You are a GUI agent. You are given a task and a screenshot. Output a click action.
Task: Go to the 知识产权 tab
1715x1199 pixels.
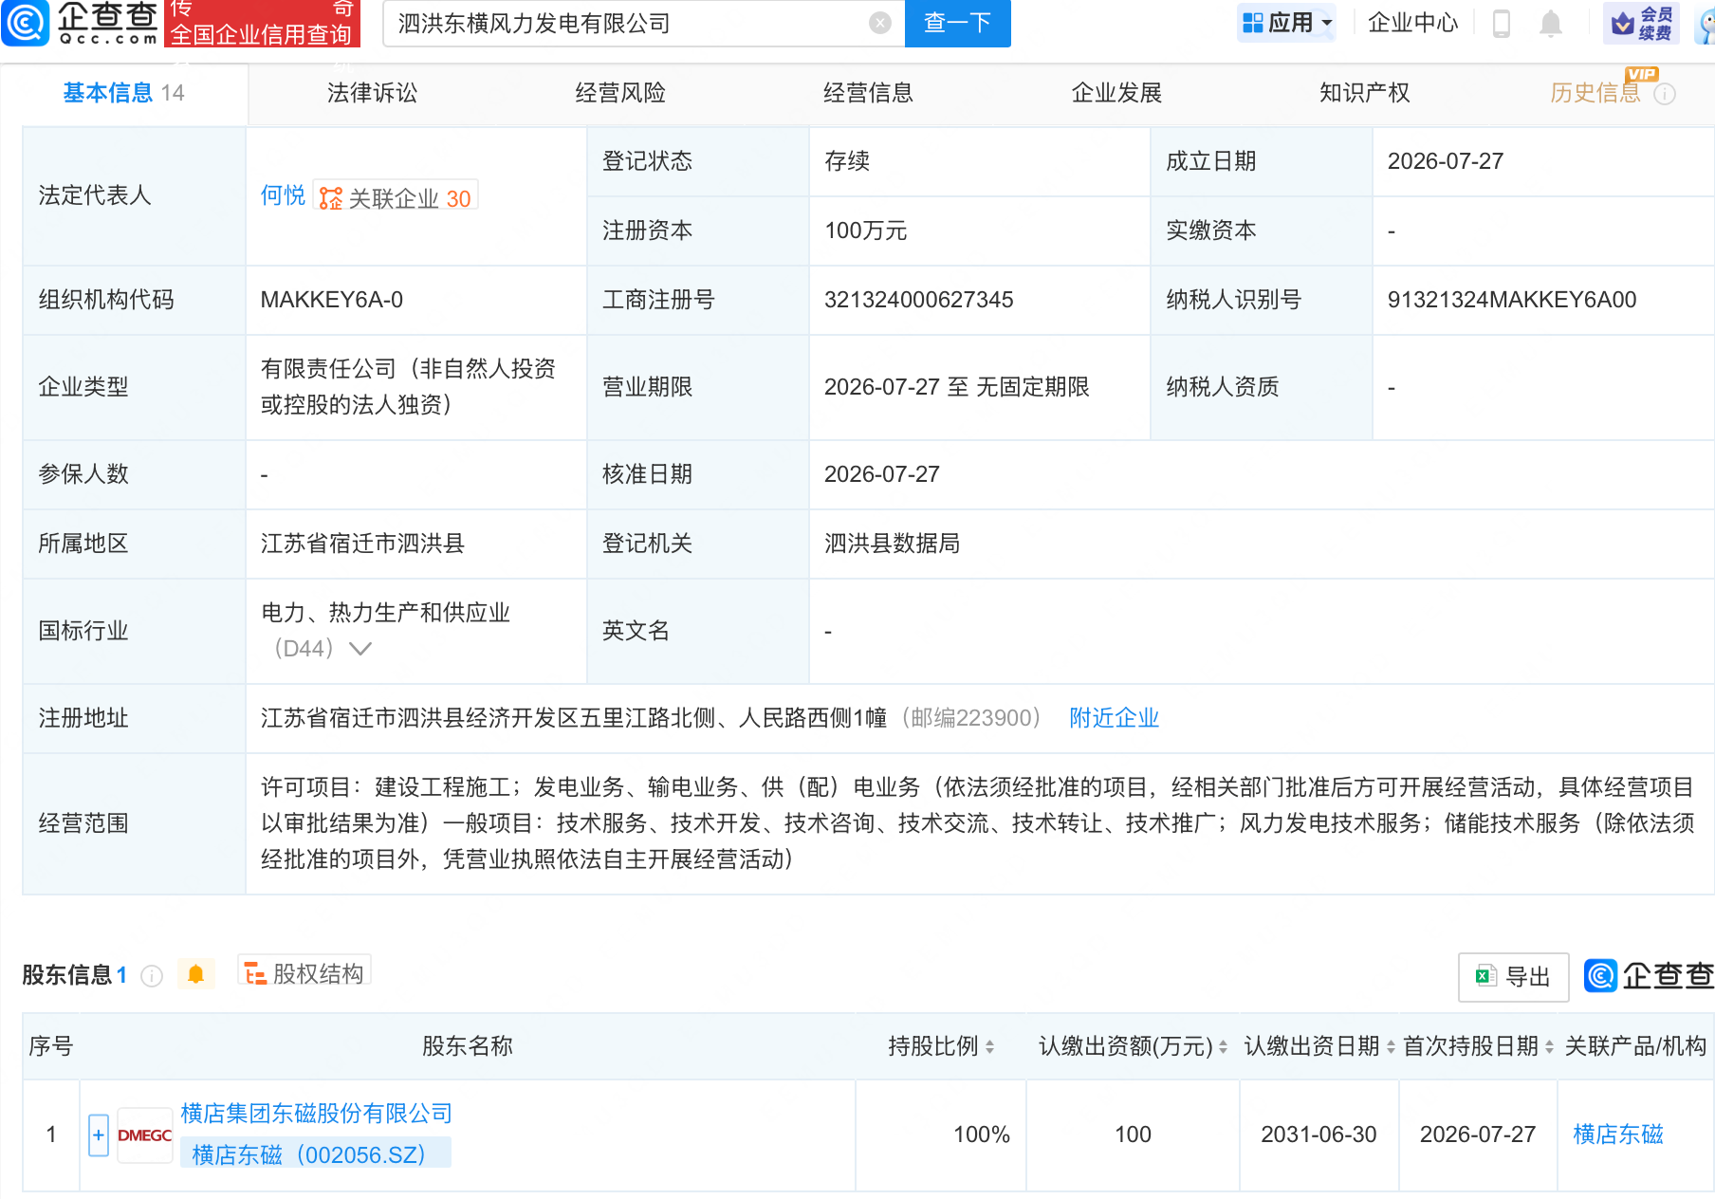click(x=1364, y=93)
